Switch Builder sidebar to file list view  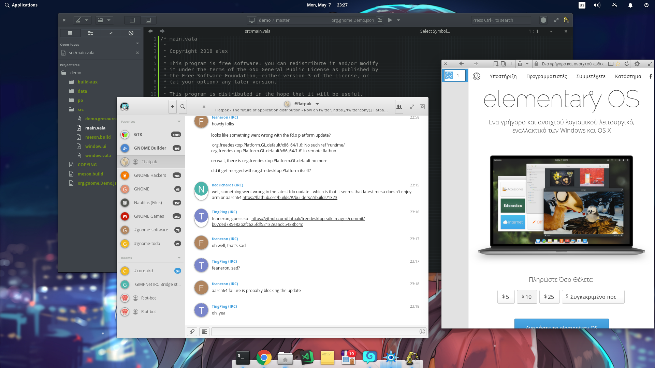coord(70,33)
